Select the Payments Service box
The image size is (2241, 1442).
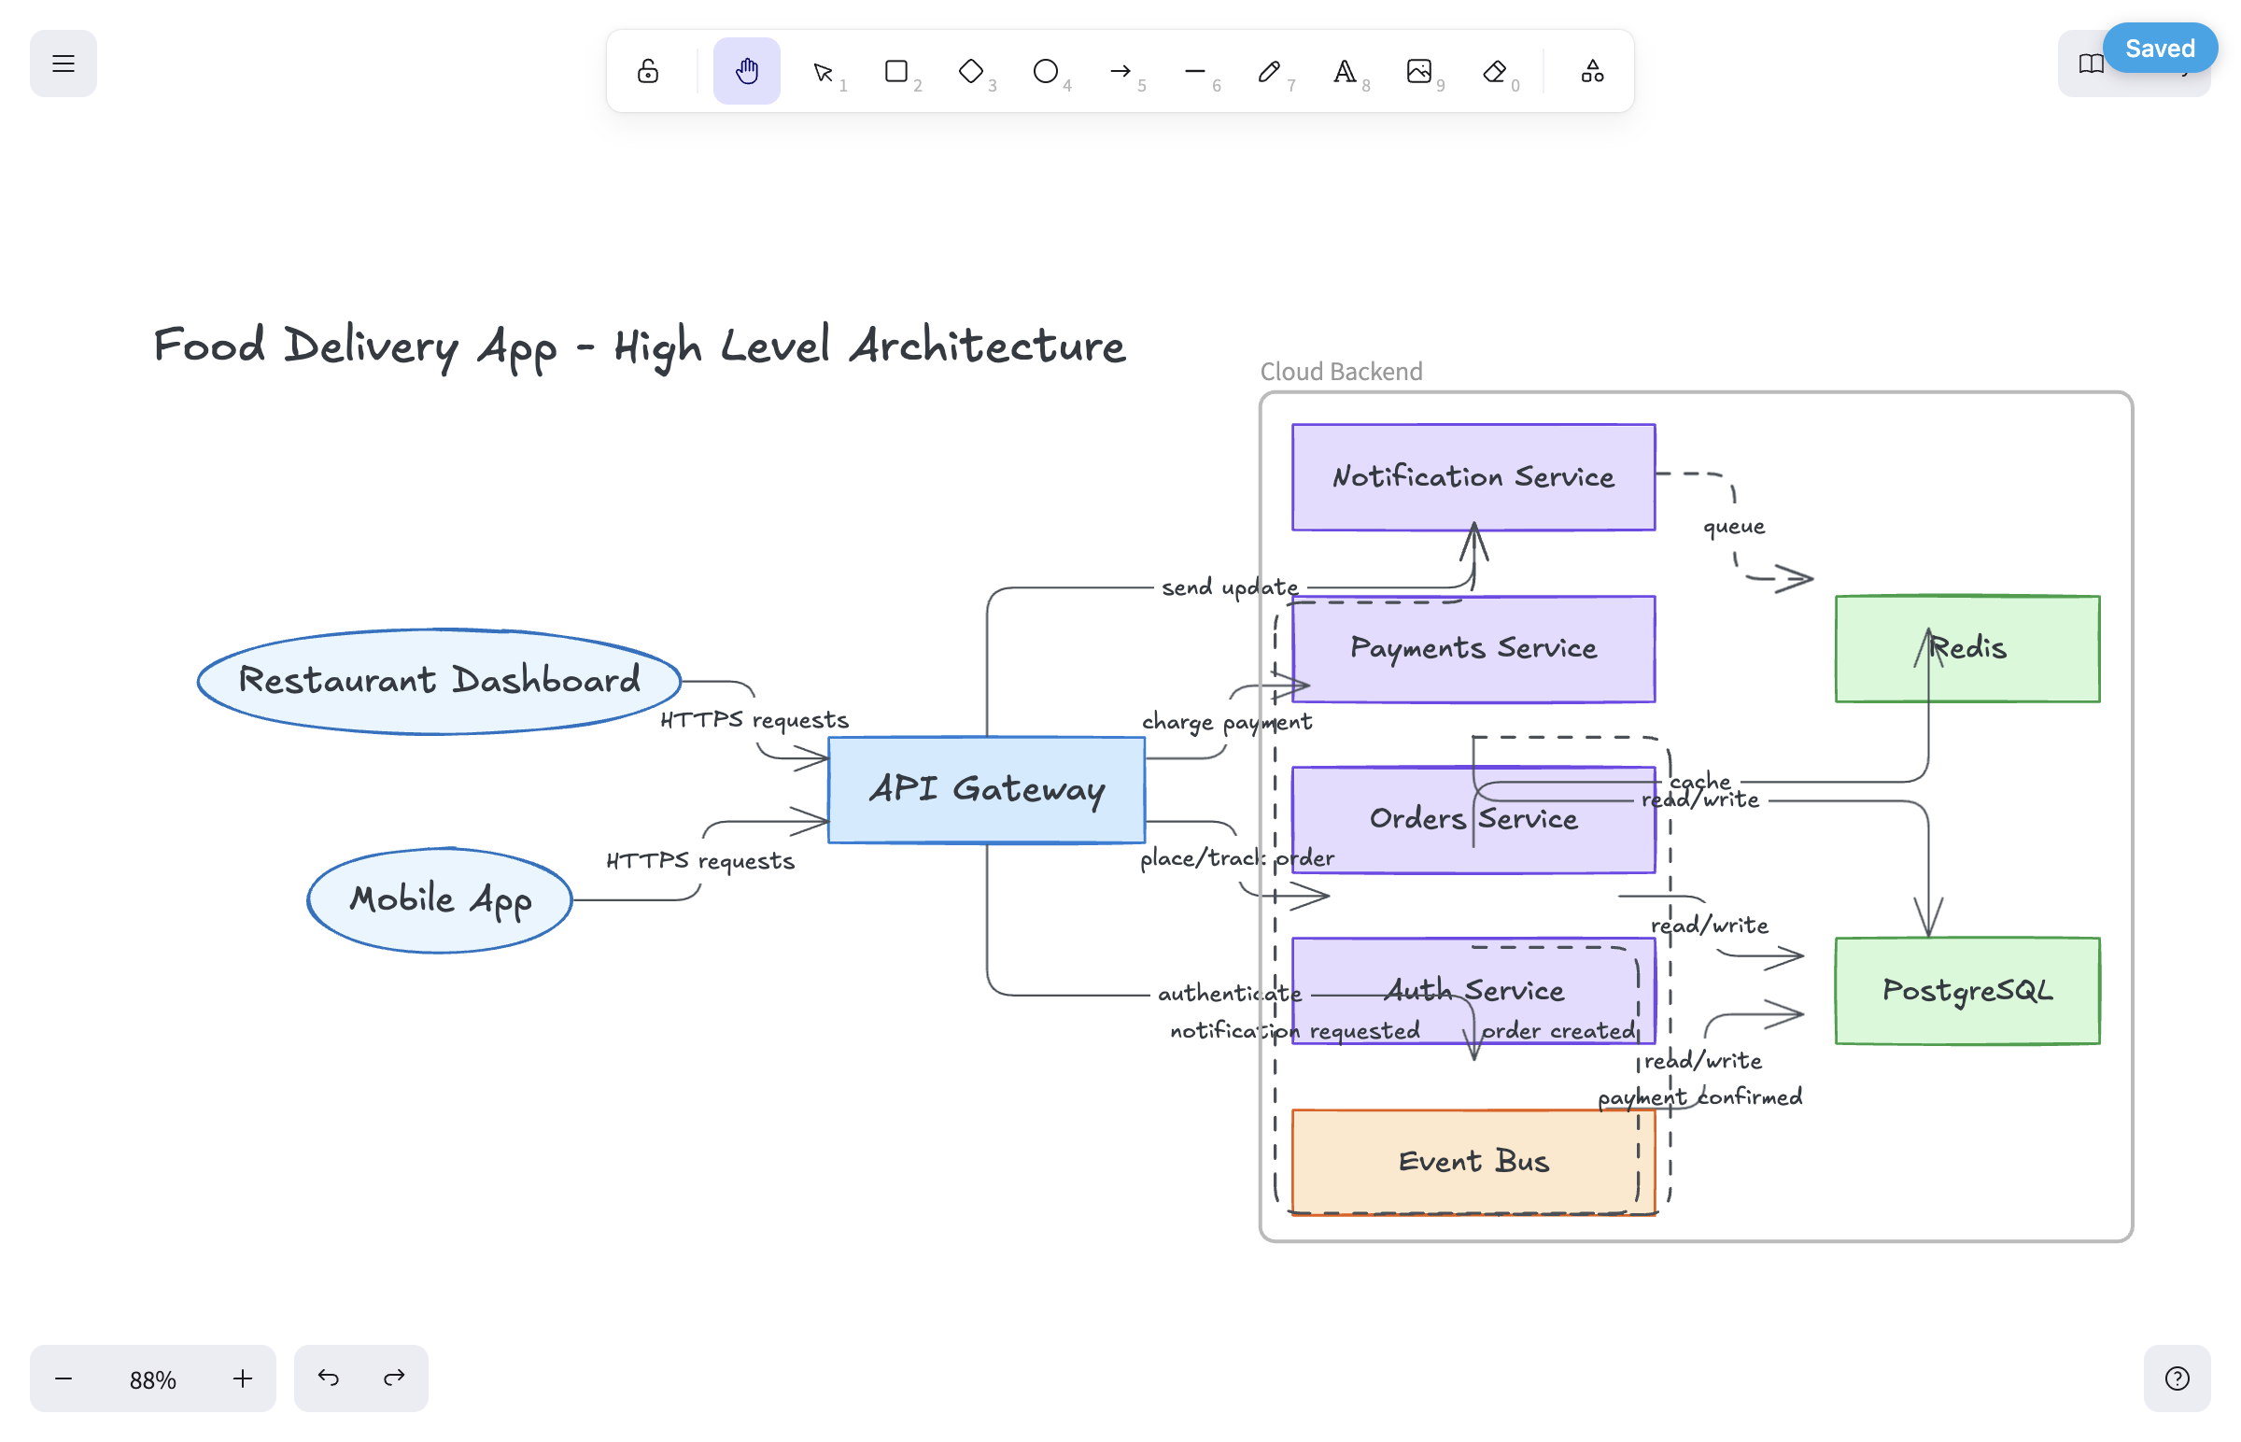[1473, 648]
